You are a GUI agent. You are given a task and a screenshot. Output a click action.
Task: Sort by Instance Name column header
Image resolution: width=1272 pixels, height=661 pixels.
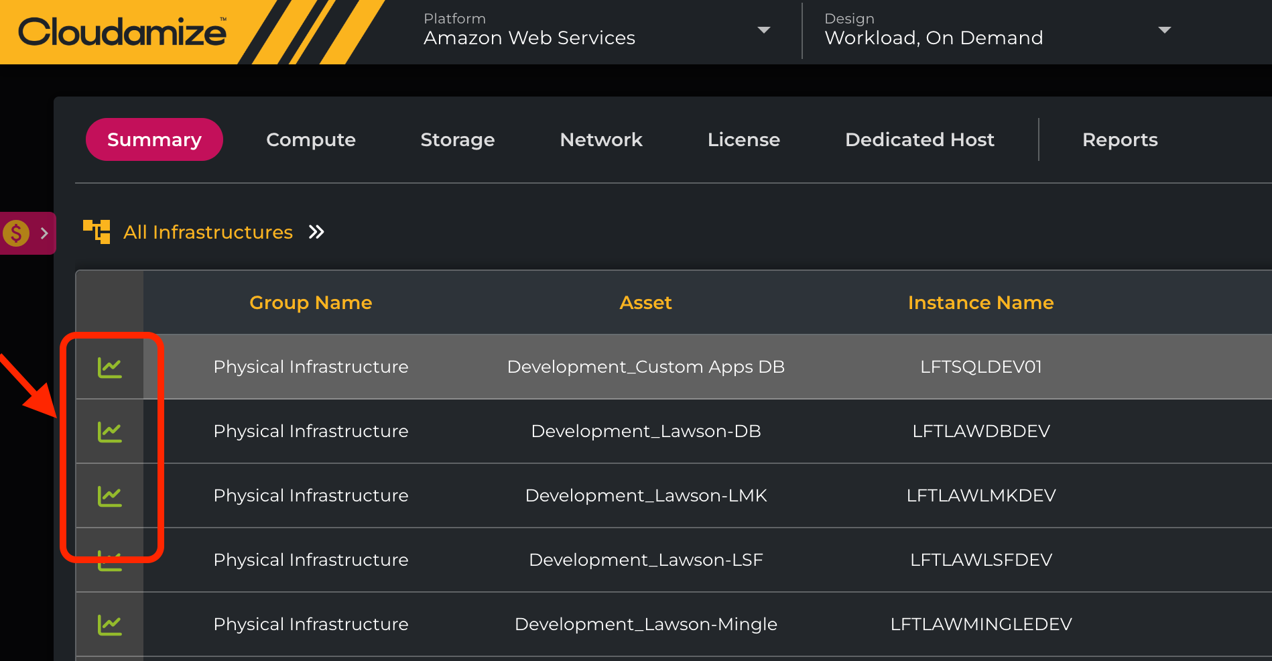[980, 302]
